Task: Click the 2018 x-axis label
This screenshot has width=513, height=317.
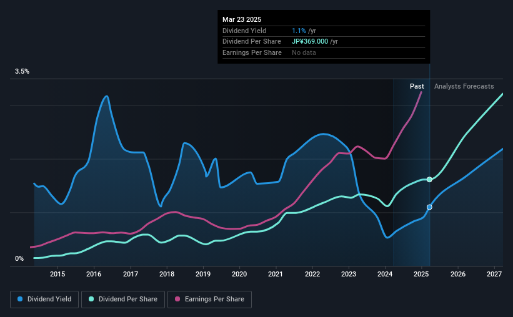Action: click(167, 274)
